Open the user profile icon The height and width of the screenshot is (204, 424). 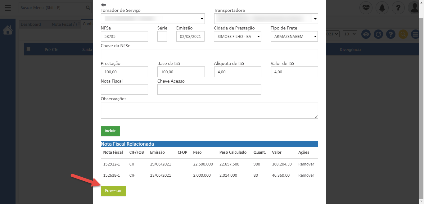[414, 8]
